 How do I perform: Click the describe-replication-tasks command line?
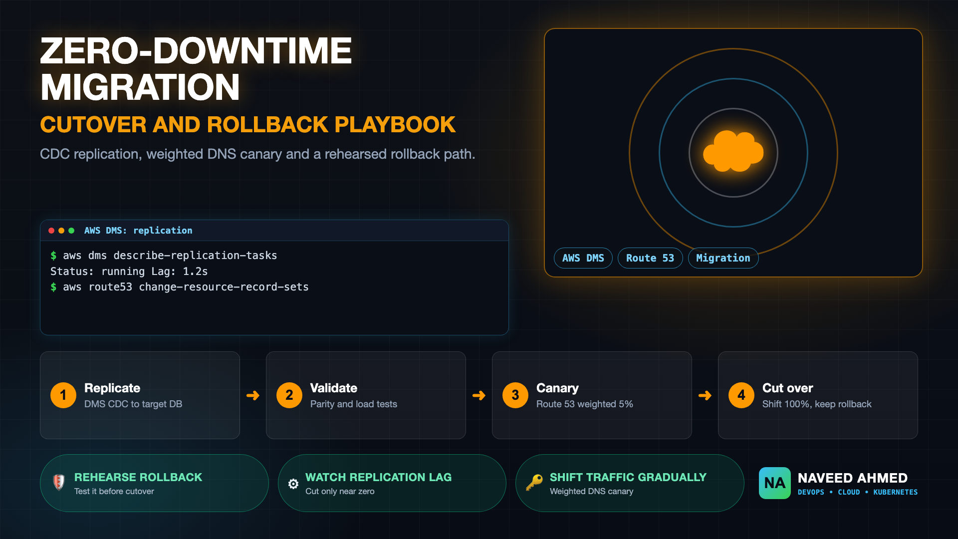click(x=164, y=256)
